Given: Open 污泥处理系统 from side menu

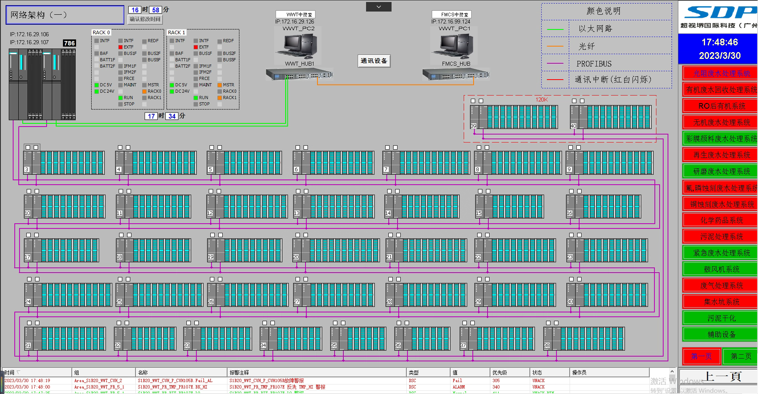Looking at the screenshot, I should 721,236.
